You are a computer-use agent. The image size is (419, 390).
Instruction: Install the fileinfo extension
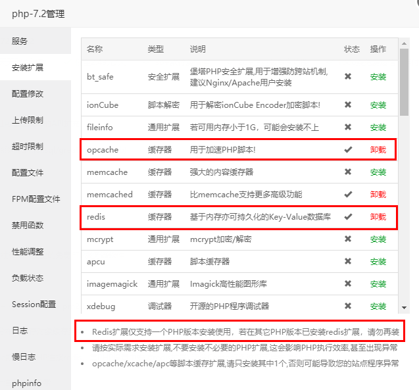[x=378, y=128]
